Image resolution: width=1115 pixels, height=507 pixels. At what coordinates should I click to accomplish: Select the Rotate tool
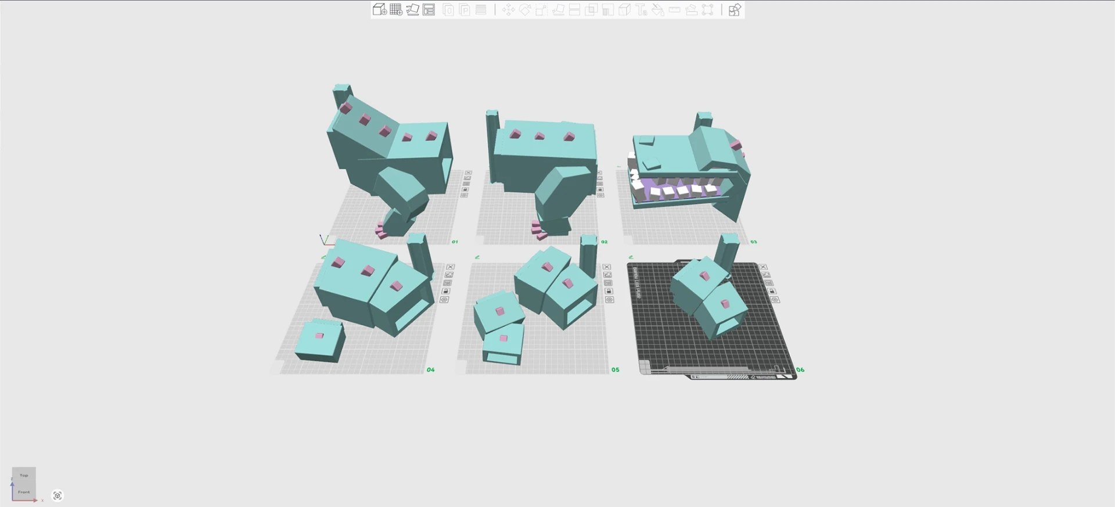pyautogui.click(x=525, y=9)
